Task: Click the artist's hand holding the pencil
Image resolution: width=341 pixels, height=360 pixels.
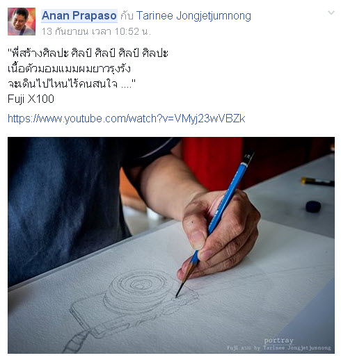Action: click(x=221, y=234)
